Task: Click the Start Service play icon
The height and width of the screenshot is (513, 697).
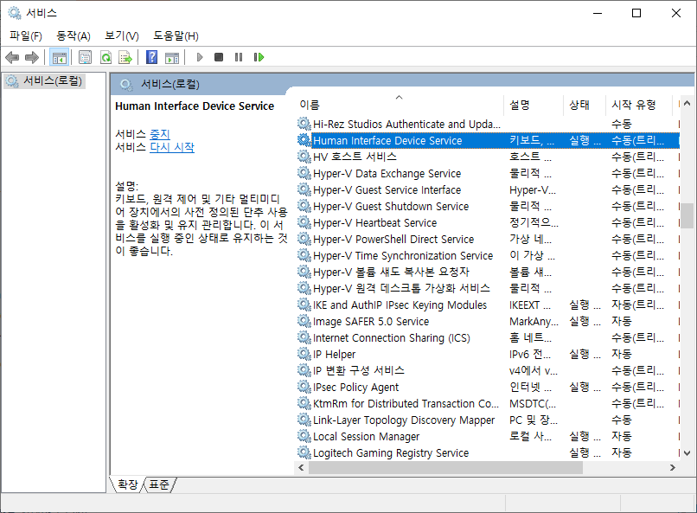Action: click(200, 57)
